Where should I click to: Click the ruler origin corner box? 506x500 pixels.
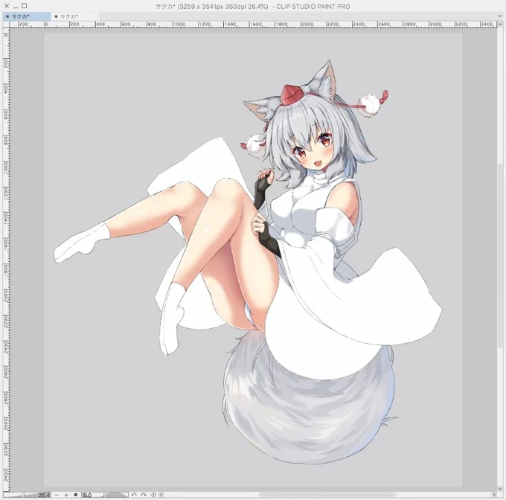click(6, 25)
